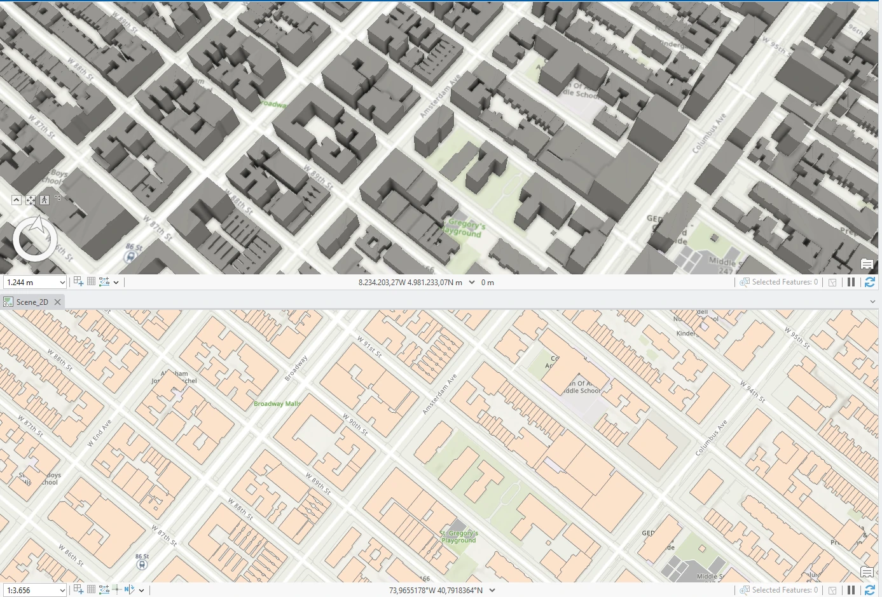Open the selection chip icon in the 3D scene
This screenshot has height=597, width=882.
(x=832, y=282)
